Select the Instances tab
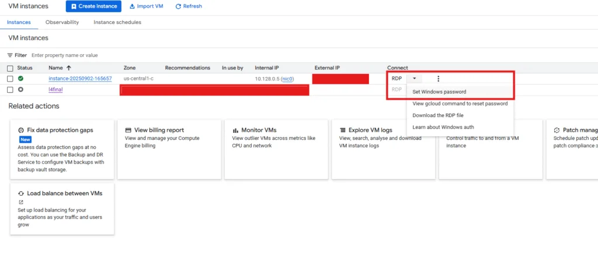The image size is (598, 268). click(x=19, y=22)
